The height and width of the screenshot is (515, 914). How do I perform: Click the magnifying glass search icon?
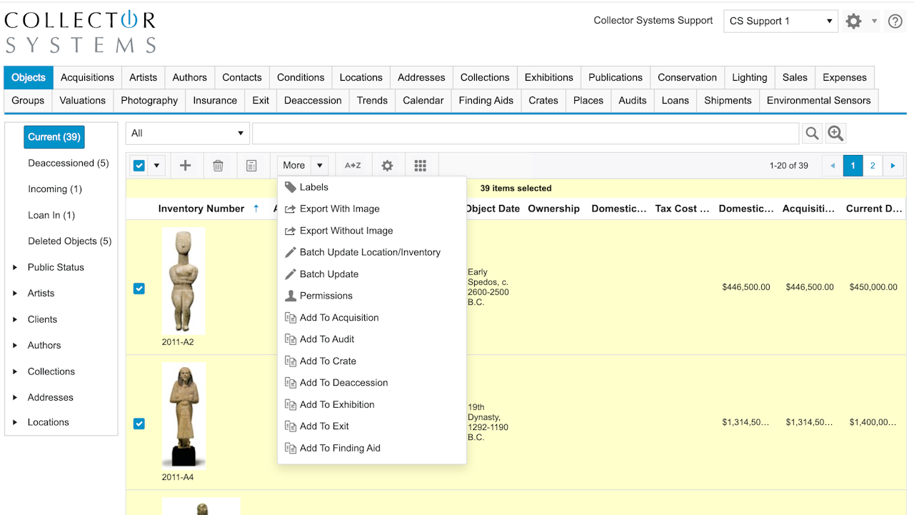tap(812, 134)
